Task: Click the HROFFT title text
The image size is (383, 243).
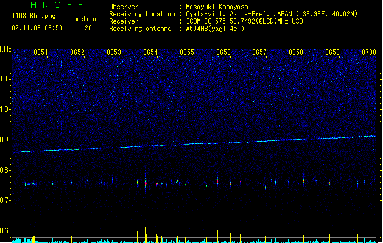Action: coord(62,5)
